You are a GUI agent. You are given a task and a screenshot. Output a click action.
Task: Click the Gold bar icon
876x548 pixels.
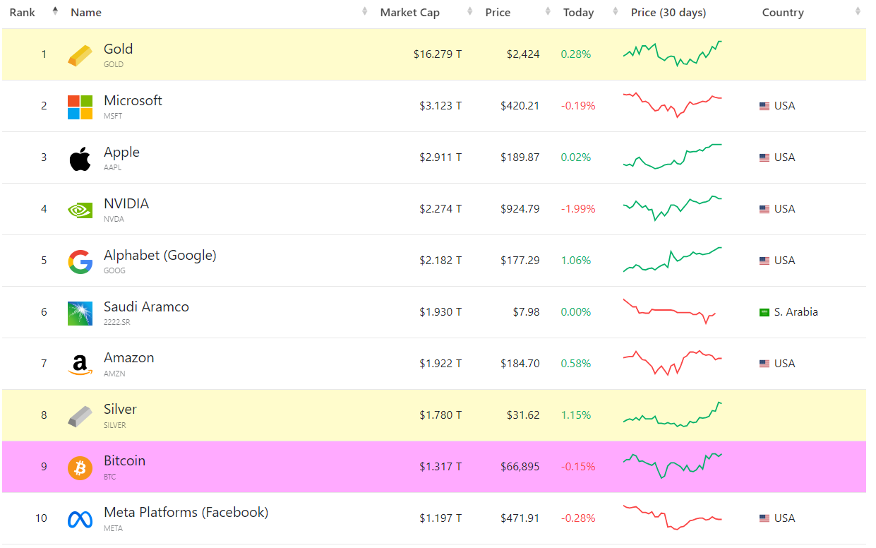pos(80,55)
